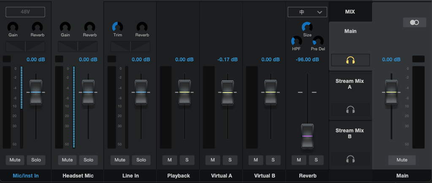
Task: Adjust reverb HPF knob
Action: pos(296,41)
